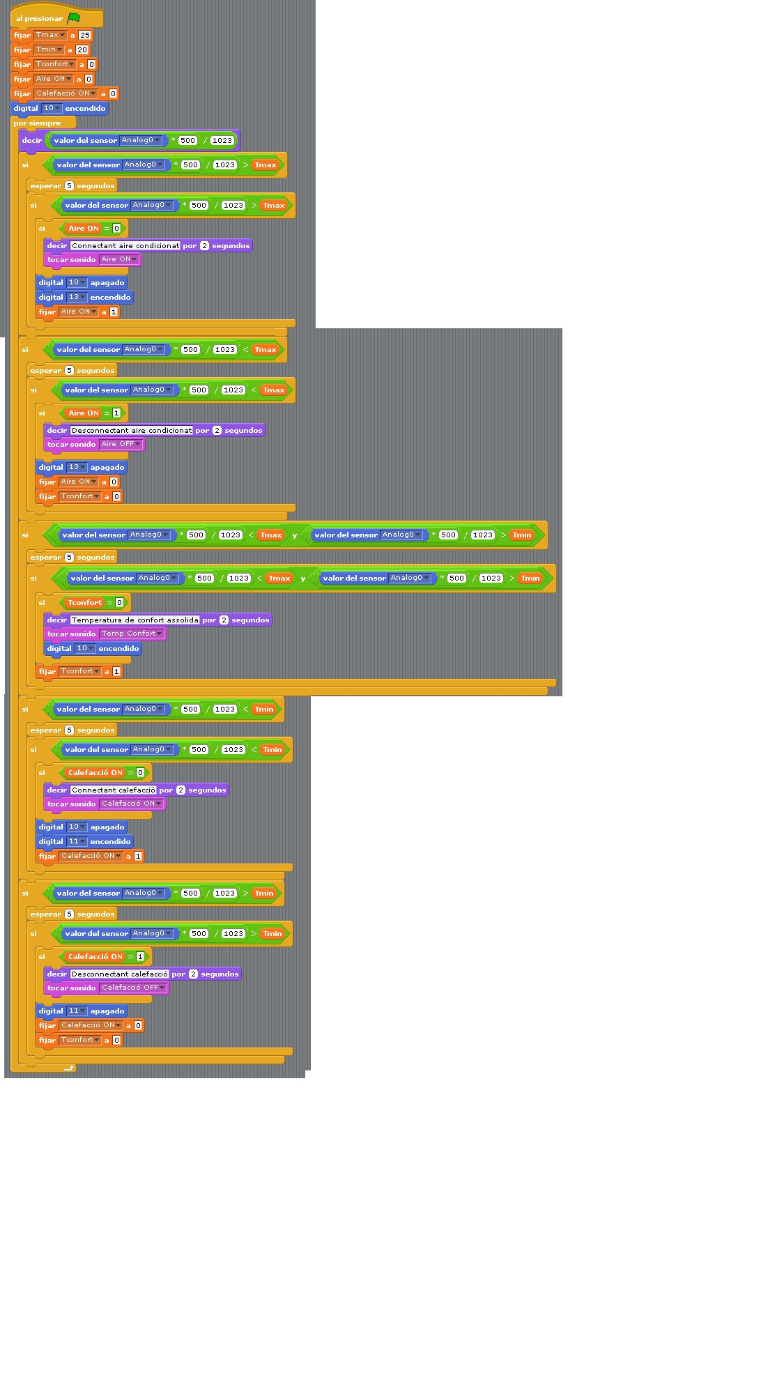Open the 'Calefacció OFF' sound dropdown

[162, 988]
